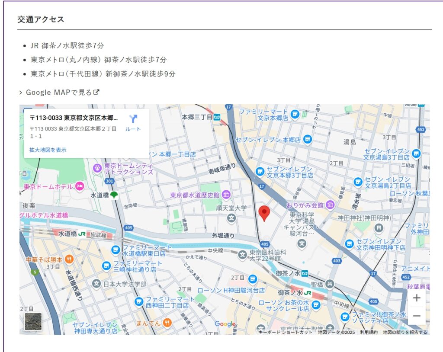Click the green route 5 road badge
The height and width of the screenshot is (352, 443).
tap(35, 272)
